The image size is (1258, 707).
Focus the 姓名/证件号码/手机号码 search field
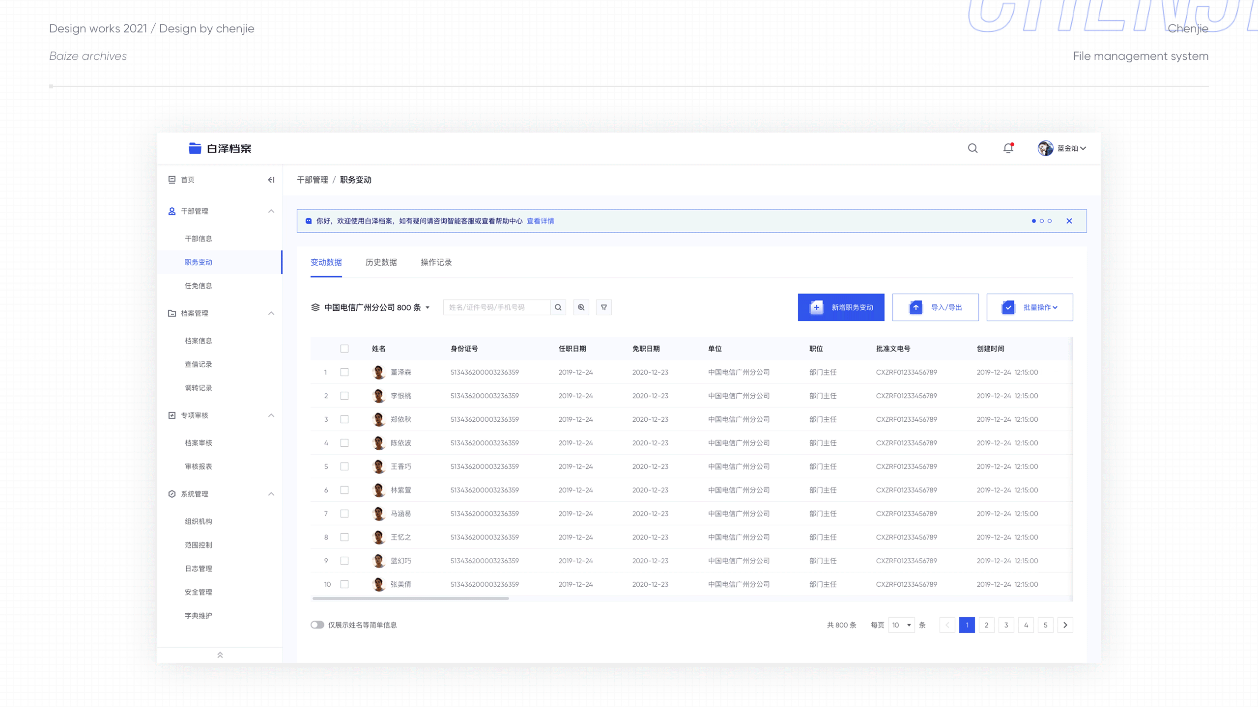pos(497,307)
